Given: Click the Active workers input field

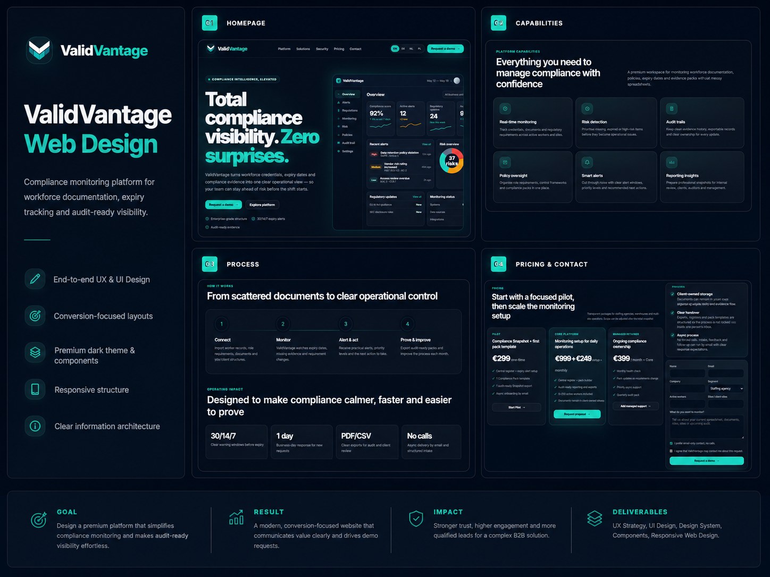Looking at the screenshot, I should pos(687,404).
